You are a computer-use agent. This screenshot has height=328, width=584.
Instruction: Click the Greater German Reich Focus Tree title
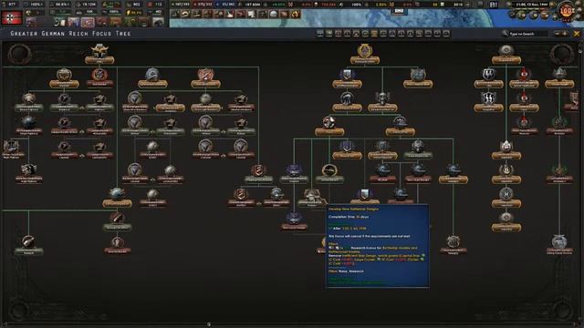70,34
